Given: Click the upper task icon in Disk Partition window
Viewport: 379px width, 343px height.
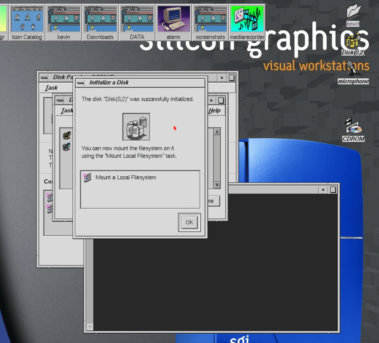Looking at the screenshot, I should coord(49,197).
